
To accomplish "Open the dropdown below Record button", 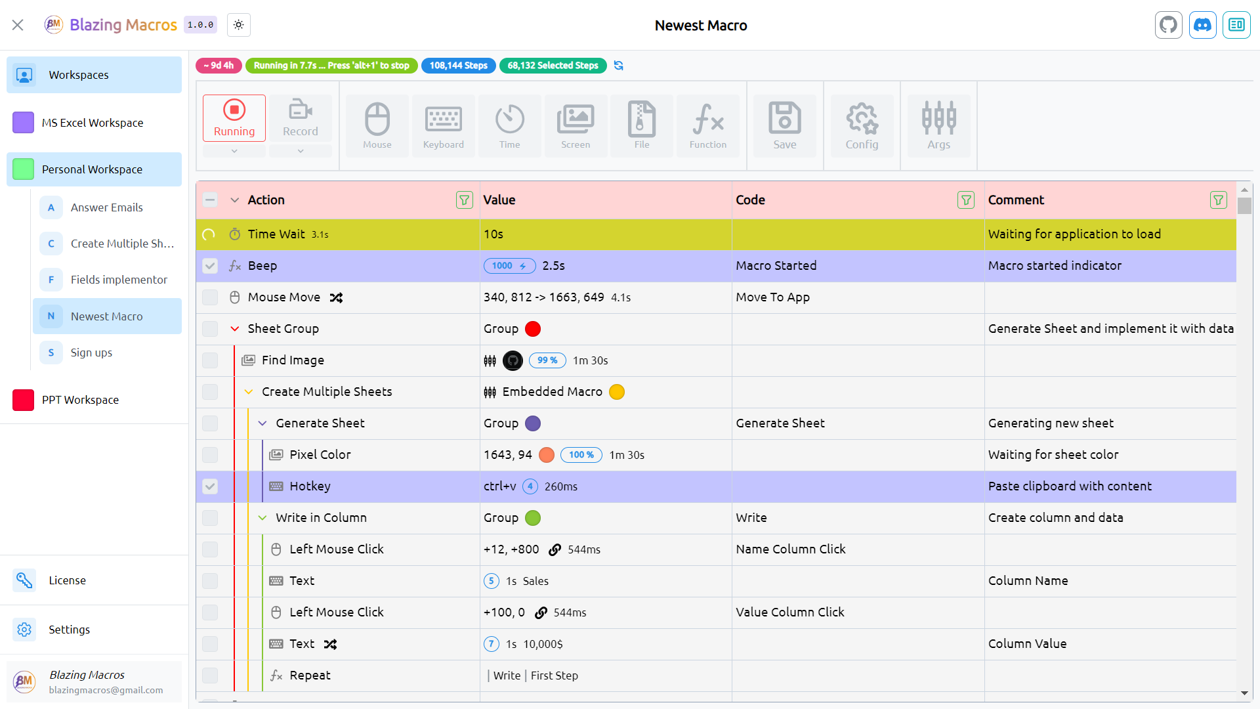I will 301,151.
